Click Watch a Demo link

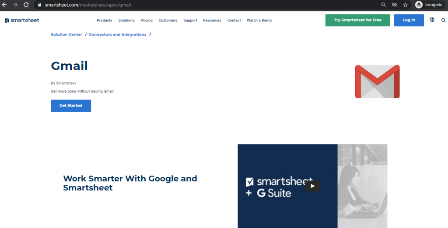[259, 20]
